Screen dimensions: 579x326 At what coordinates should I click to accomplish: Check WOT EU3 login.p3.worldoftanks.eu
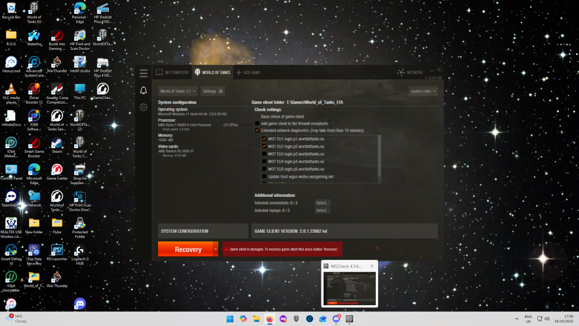[x=264, y=154]
